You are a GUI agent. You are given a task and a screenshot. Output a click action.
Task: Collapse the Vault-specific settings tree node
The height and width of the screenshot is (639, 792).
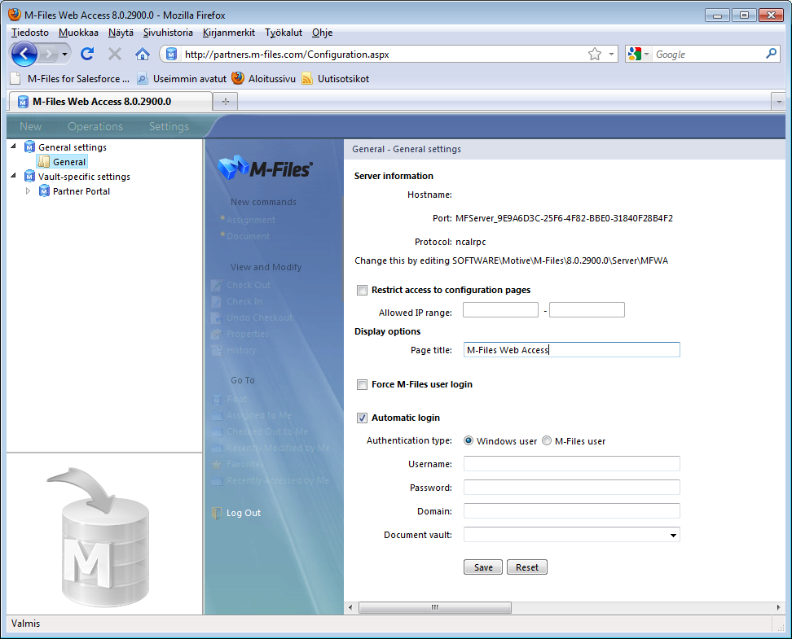click(14, 176)
